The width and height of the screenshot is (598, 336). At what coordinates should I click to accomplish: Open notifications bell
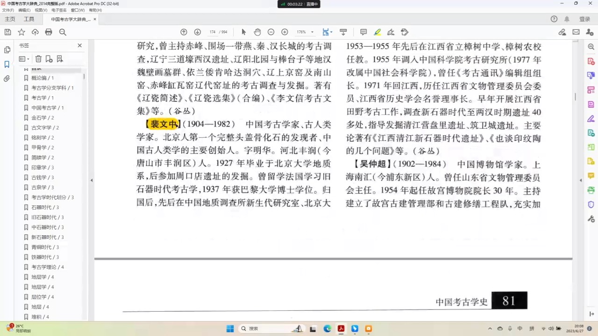point(567,19)
